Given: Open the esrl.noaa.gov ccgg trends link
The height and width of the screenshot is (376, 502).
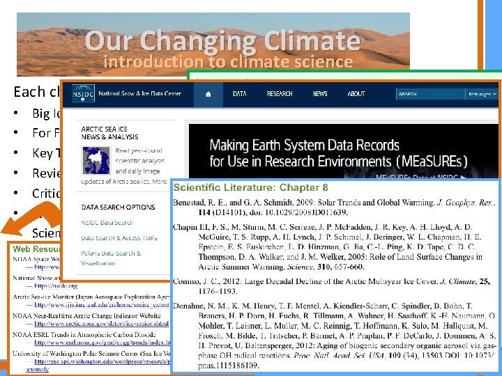Looking at the screenshot, I should (x=102, y=343).
